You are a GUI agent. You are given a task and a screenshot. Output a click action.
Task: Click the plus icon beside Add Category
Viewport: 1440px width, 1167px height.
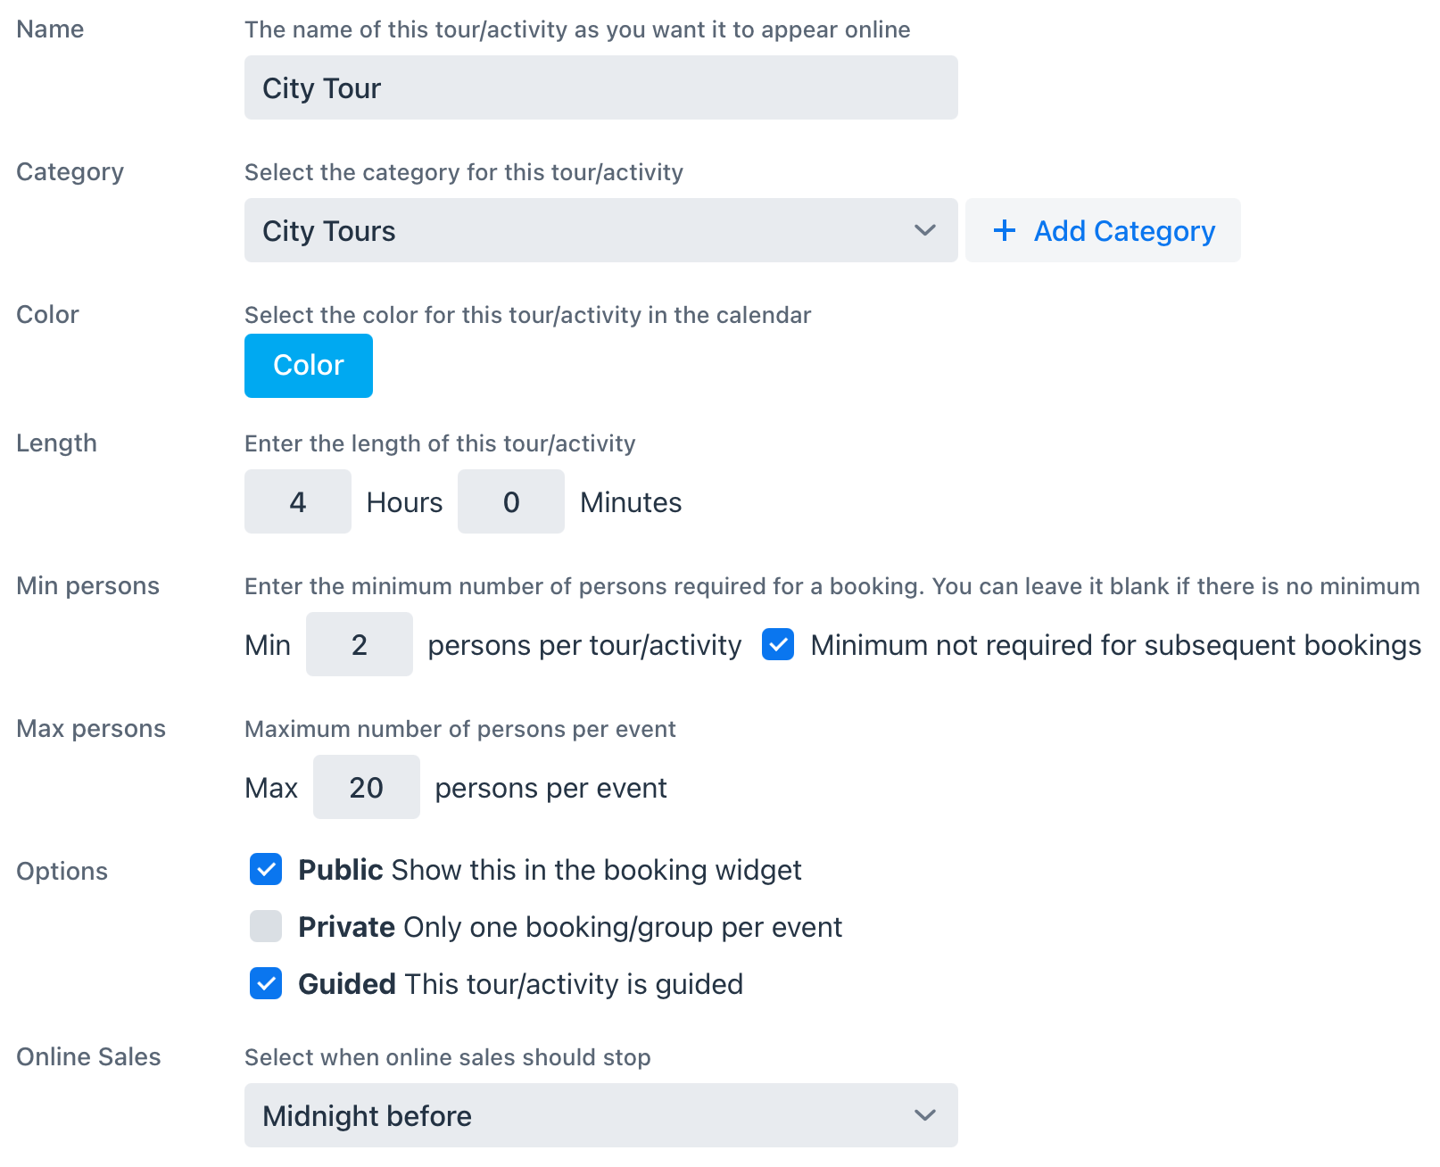(x=1004, y=230)
